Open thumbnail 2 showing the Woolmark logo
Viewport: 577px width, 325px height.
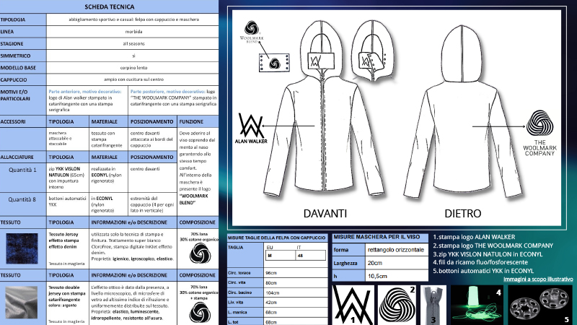pos(397,305)
